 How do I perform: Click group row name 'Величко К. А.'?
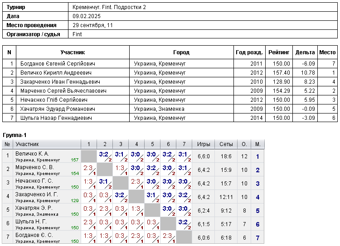(32, 154)
